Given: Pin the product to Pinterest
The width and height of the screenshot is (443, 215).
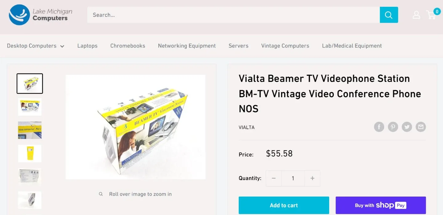Looking at the screenshot, I should (393, 127).
